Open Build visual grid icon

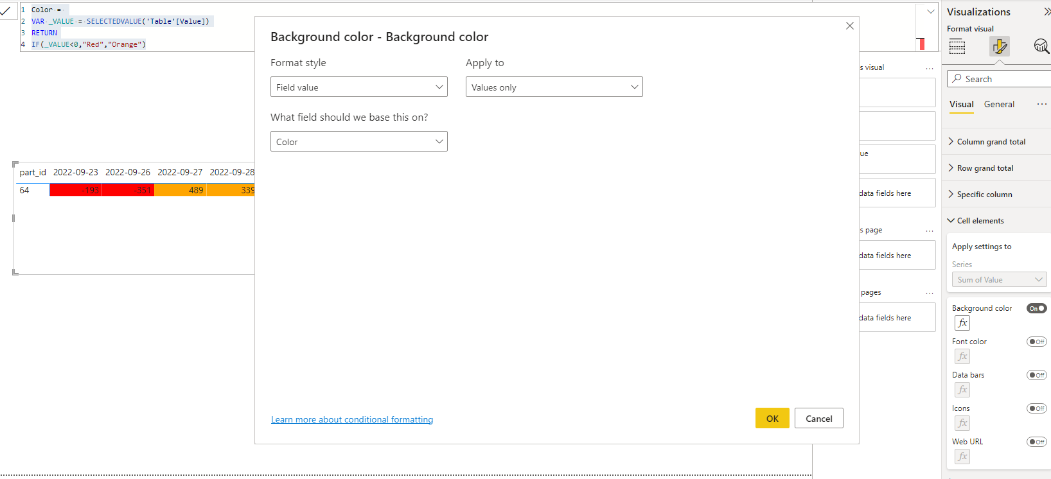[957, 46]
